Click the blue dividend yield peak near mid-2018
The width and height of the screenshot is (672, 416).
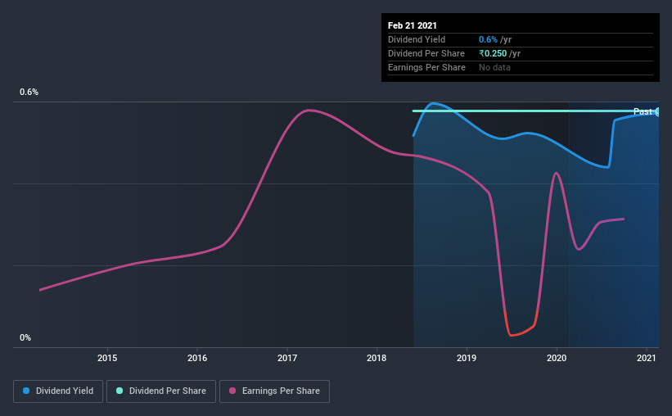(434, 103)
